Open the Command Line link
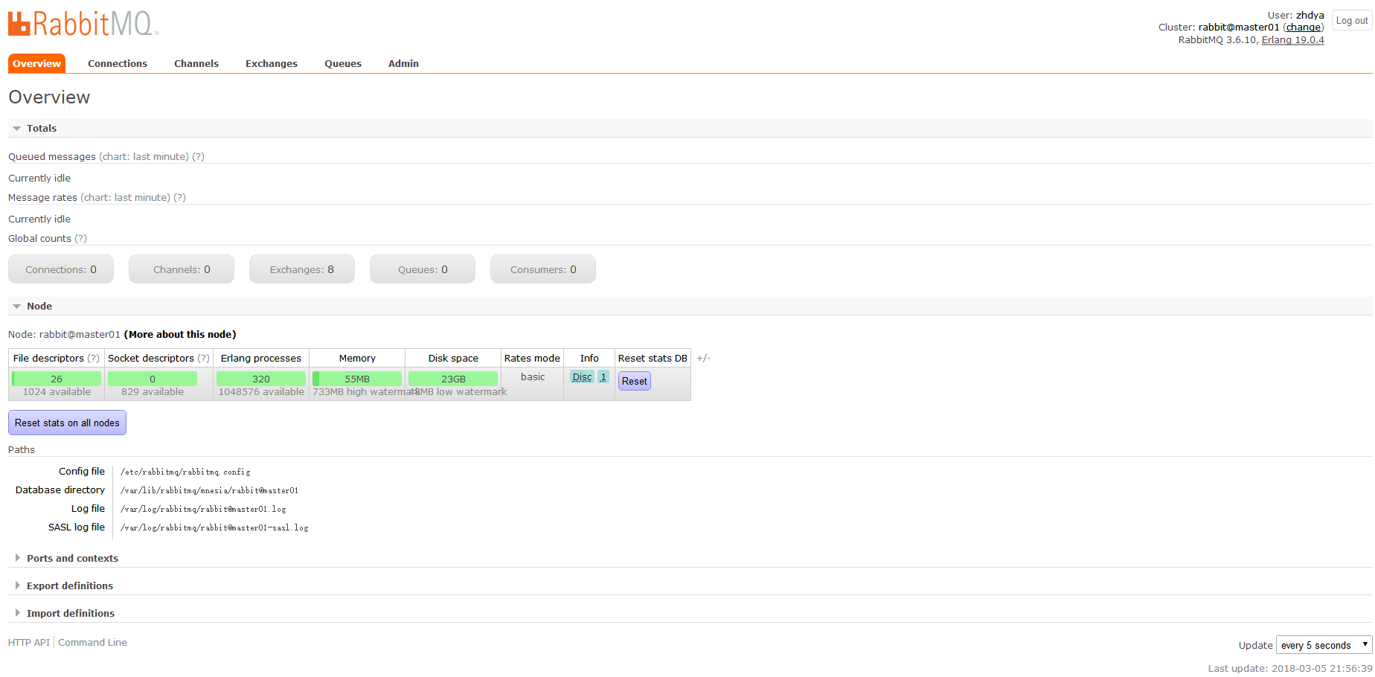Image resolution: width=1375 pixels, height=677 pixels. [x=93, y=643]
